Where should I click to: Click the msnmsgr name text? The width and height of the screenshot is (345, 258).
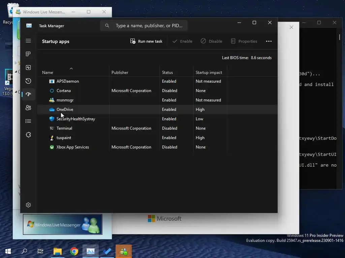pyautogui.click(x=65, y=100)
